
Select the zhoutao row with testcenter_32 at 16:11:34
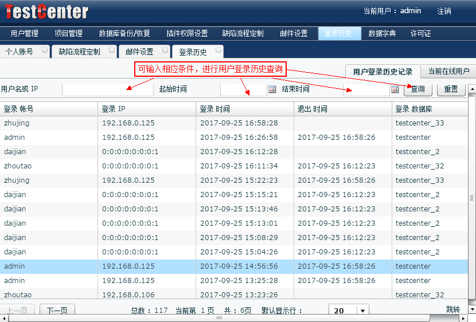[x=229, y=166]
